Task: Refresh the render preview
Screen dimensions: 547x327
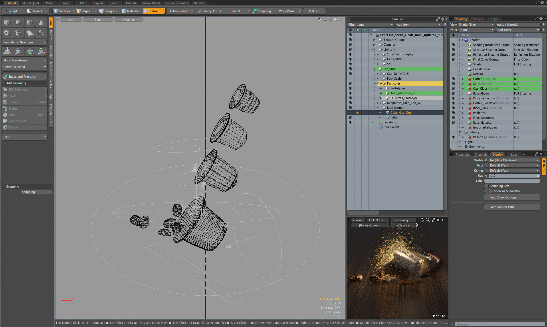Action: (422, 220)
